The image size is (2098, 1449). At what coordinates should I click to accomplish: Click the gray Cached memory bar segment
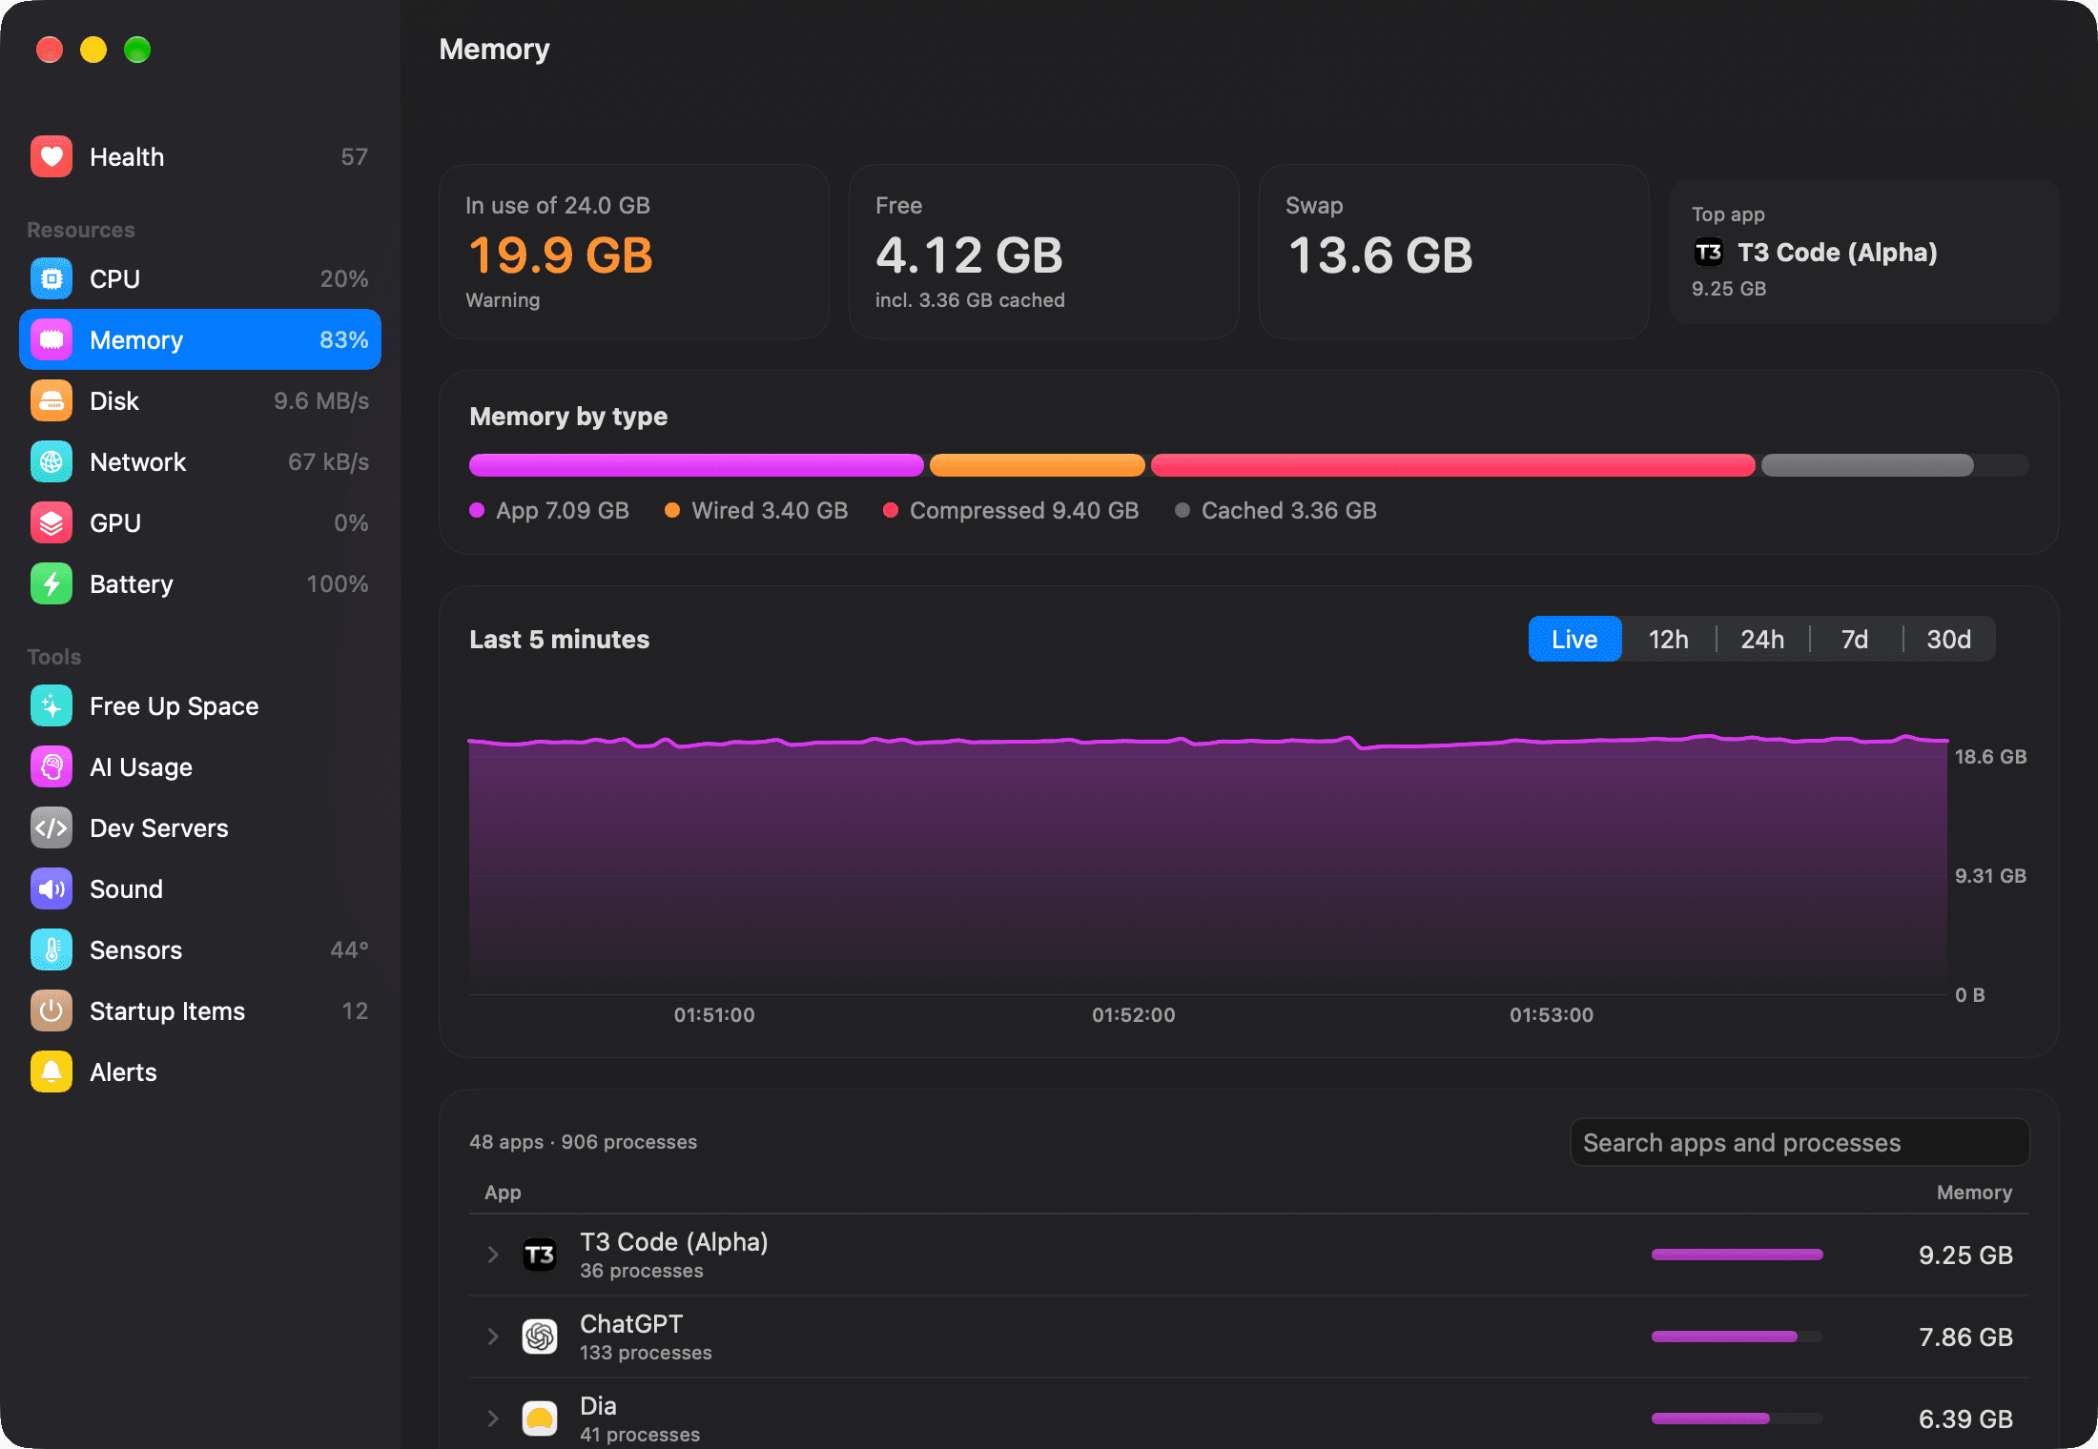coord(1867,465)
